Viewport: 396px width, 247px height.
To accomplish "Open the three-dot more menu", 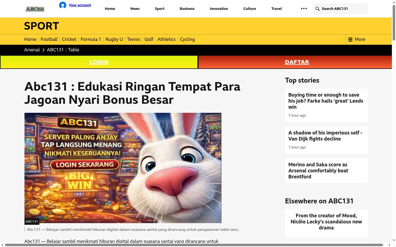I will pos(304,9).
